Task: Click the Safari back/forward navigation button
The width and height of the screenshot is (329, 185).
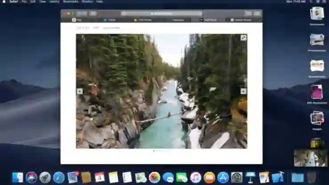Action: 81,13
